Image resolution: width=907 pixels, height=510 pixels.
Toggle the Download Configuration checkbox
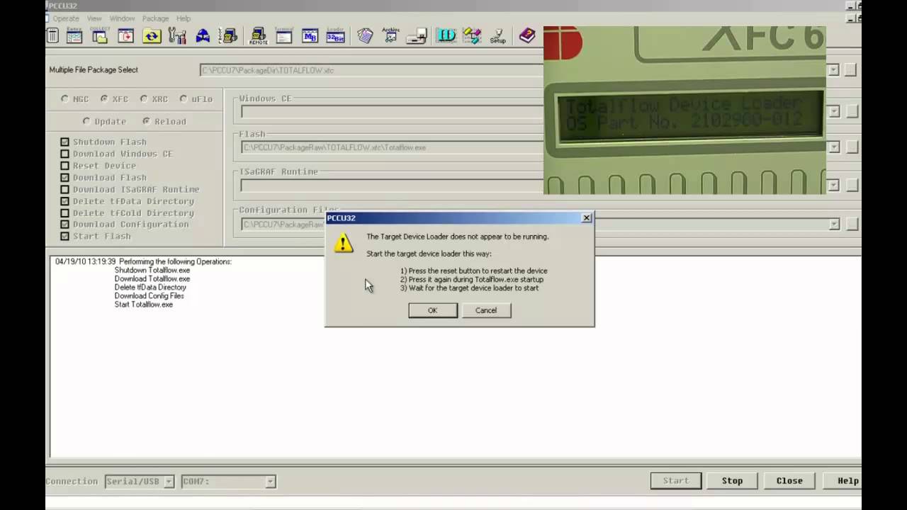coord(65,225)
